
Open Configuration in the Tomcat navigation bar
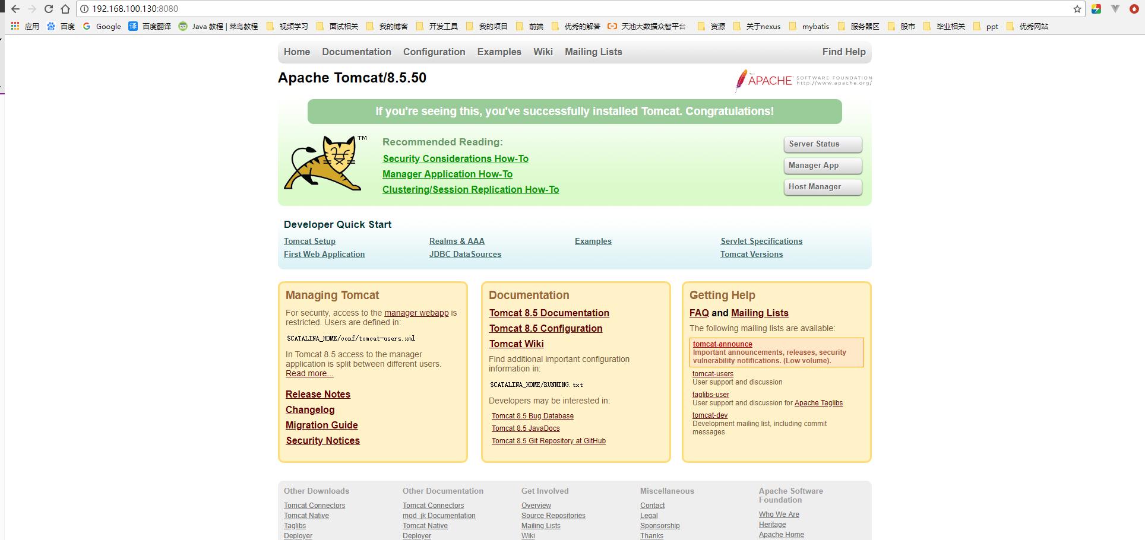pos(434,52)
